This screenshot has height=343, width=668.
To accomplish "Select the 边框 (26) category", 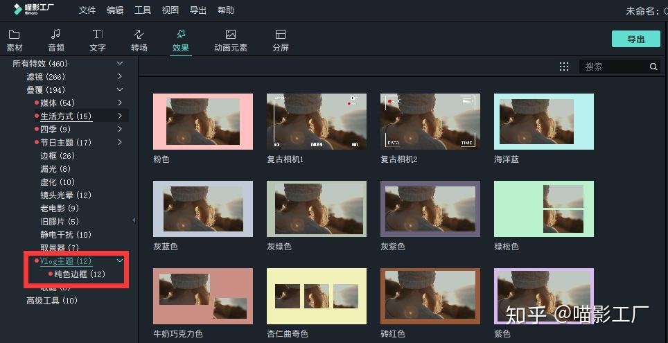I will (57, 155).
